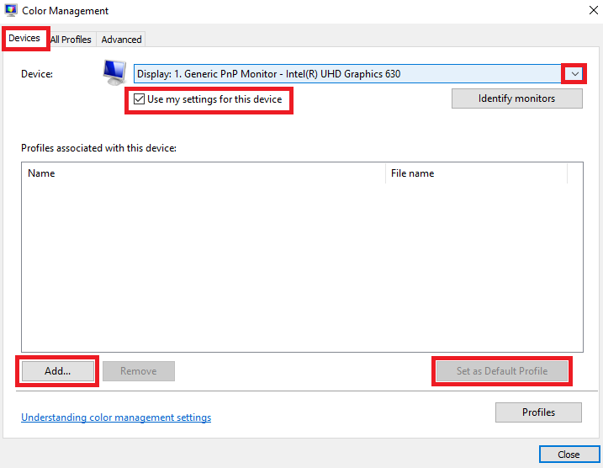Click the Add... button
Viewport: 603px width, 468px height.
pos(58,371)
